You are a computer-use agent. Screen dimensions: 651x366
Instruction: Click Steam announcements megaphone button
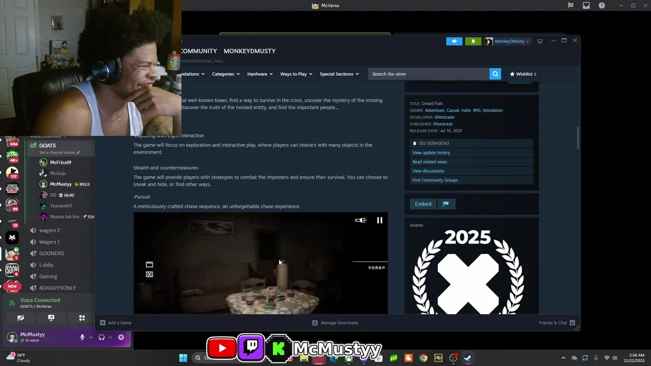click(x=454, y=41)
